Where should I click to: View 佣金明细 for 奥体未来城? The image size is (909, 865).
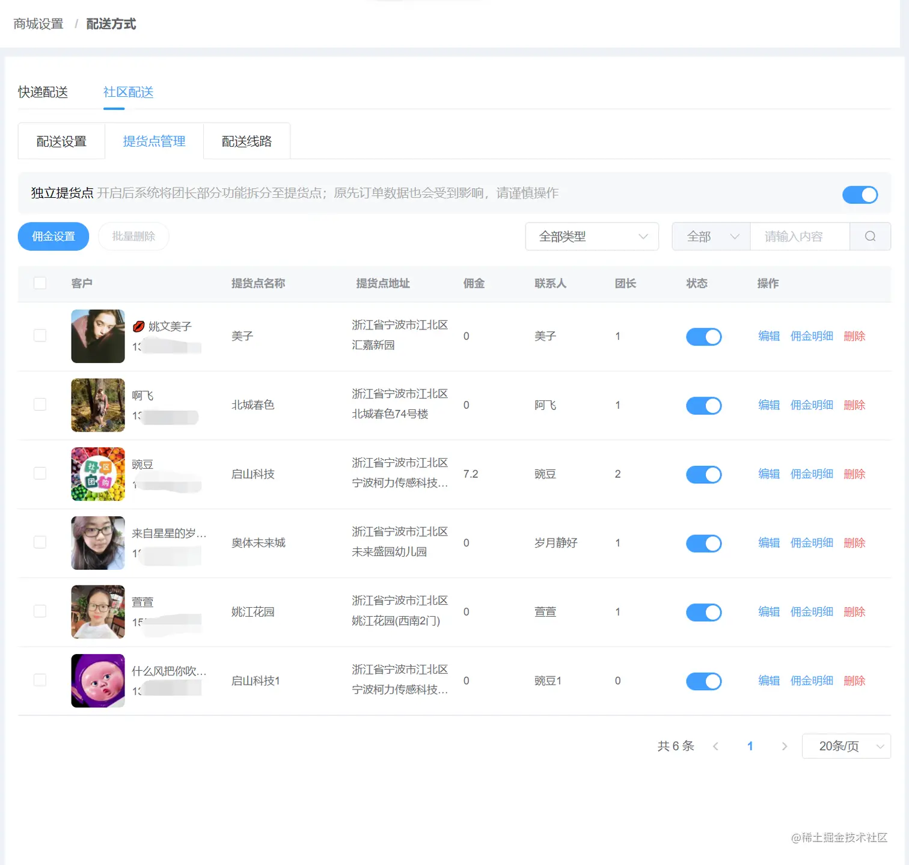812,543
